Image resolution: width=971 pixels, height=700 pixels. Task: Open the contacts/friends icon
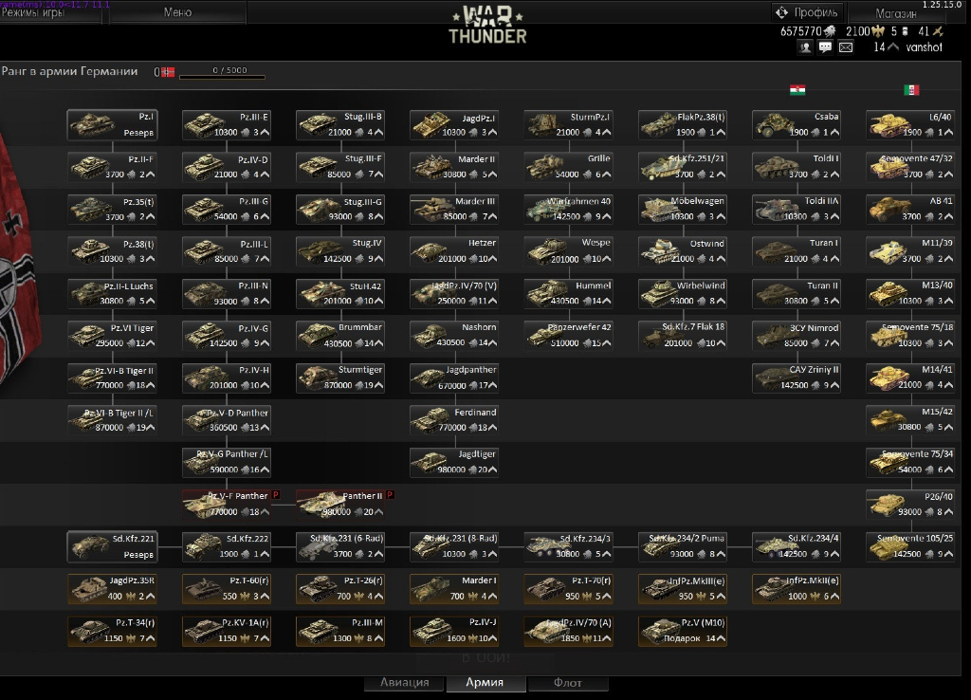[805, 47]
